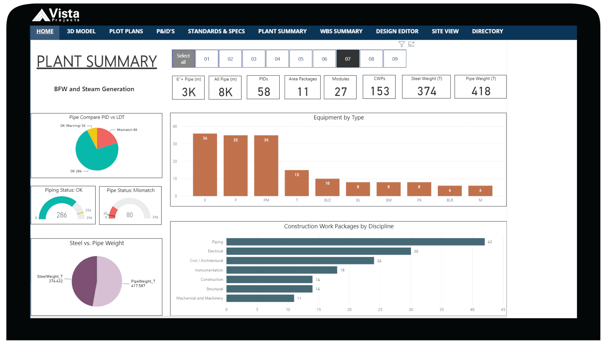The height and width of the screenshot is (343, 606).
Task: Toggle area filter 03 on
Action: click(254, 58)
